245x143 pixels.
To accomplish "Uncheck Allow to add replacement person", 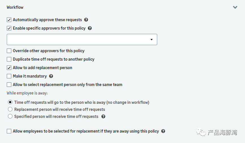I will point(9,68).
